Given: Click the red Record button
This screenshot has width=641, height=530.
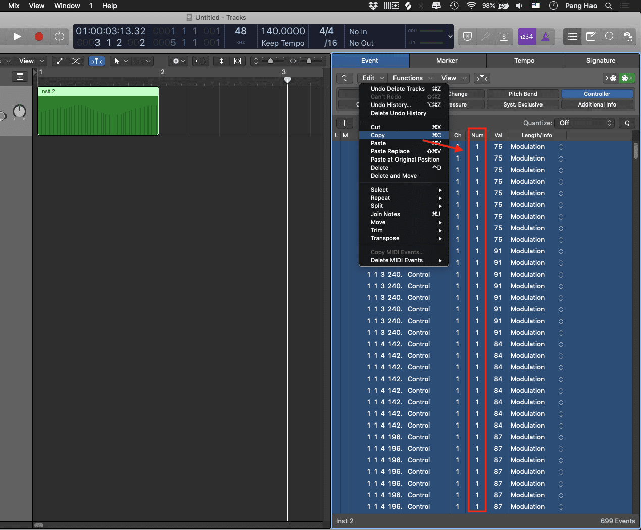Looking at the screenshot, I should click(x=39, y=36).
